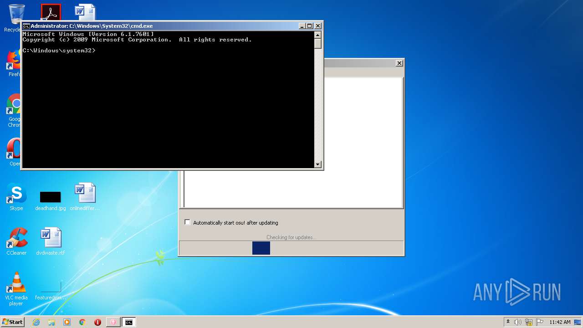Close the cmd.exe window

pos(318,26)
